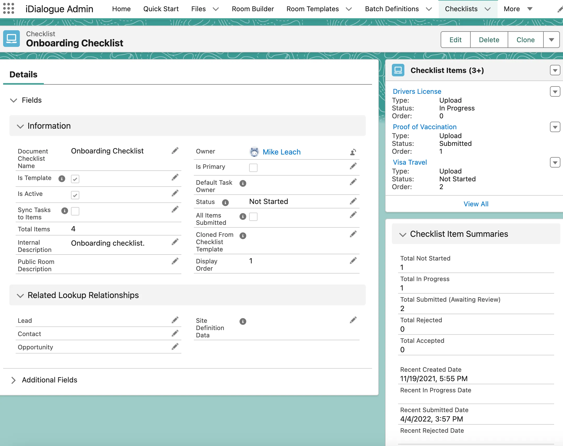Edit the Is Template field pencil

175,177
